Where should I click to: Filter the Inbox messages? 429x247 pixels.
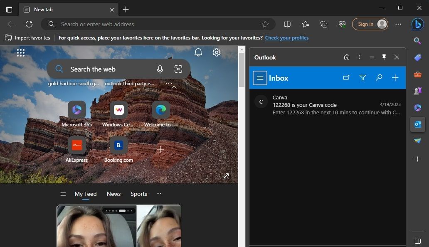(362, 78)
